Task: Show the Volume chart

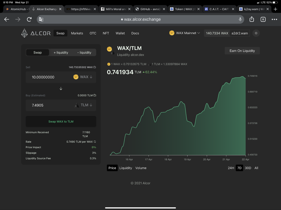Action: tap(141, 168)
